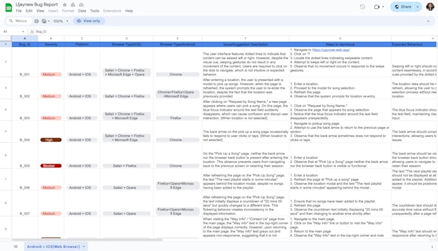
Task: Open the File menu
Action: point(19,11)
